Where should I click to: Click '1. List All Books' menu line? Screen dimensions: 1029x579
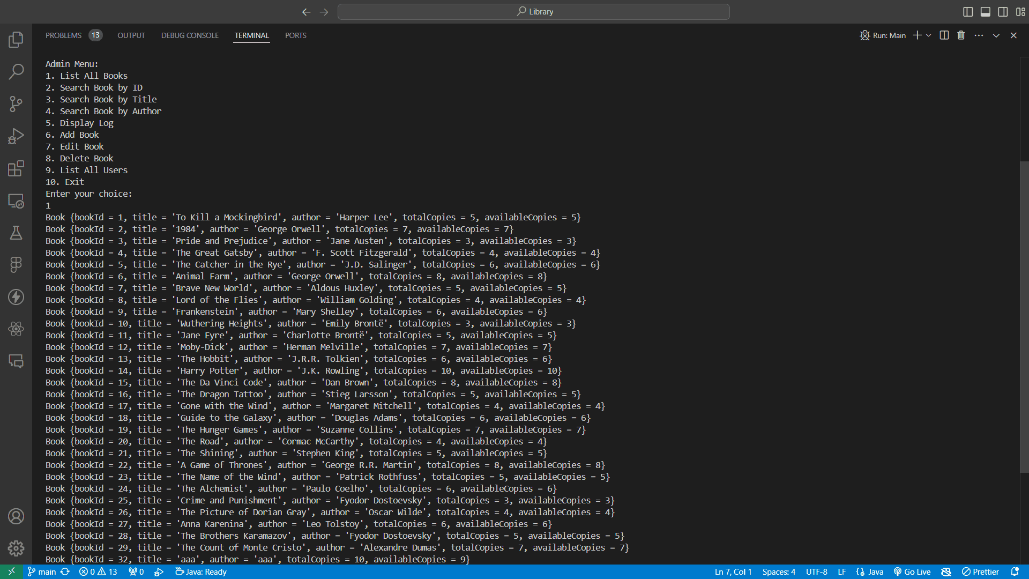[86, 76]
